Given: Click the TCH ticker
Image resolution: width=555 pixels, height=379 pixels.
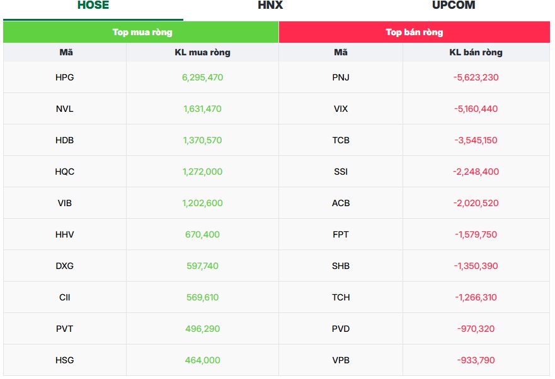Looking at the screenshot, I should tap(341, 297).
